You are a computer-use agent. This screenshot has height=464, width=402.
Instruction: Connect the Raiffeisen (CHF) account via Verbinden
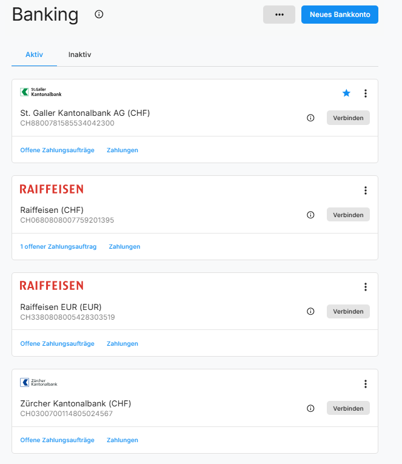(348, 215)
